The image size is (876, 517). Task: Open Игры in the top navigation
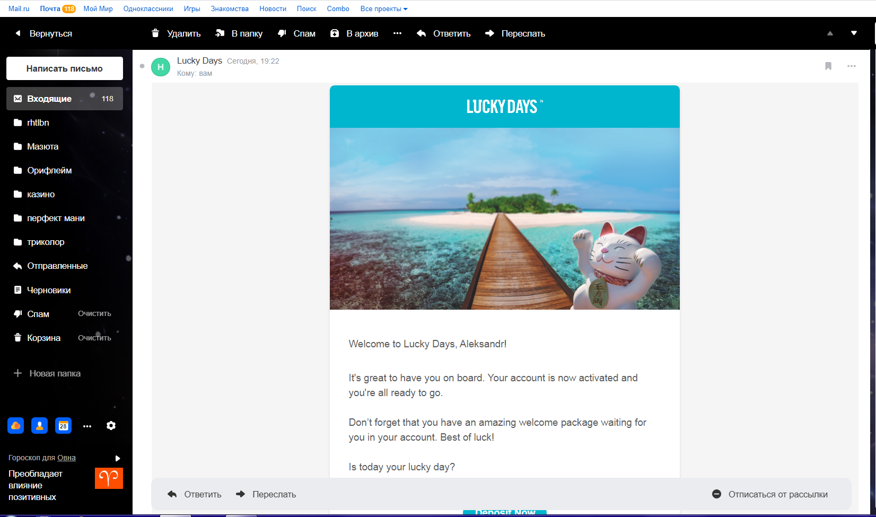[192, 8]
